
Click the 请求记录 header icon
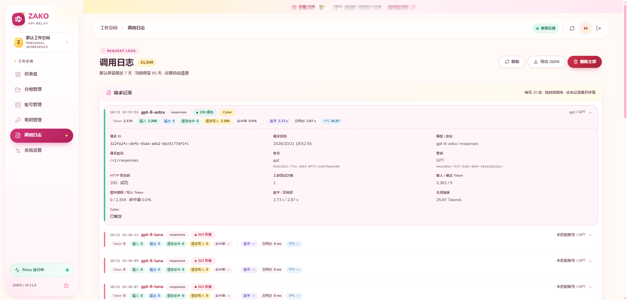click(108, 93)
